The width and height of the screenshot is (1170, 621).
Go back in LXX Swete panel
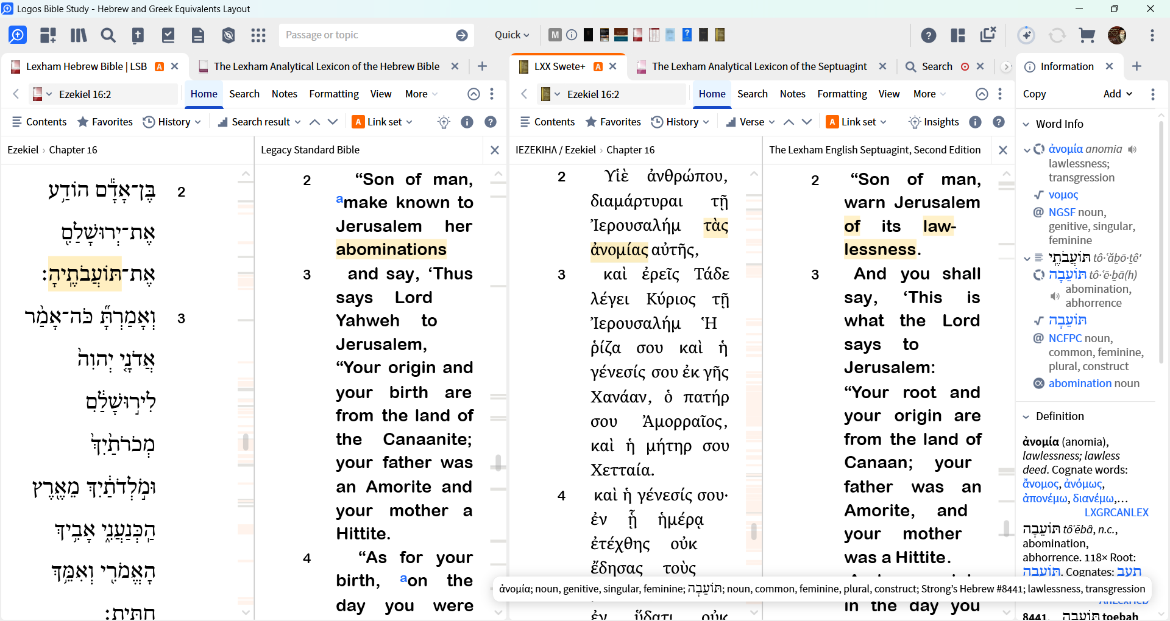click(524, 94)
